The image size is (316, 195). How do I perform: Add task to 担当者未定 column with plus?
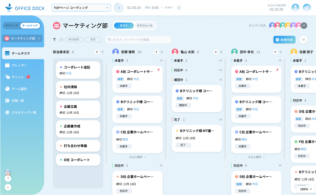tap(97, 52)
